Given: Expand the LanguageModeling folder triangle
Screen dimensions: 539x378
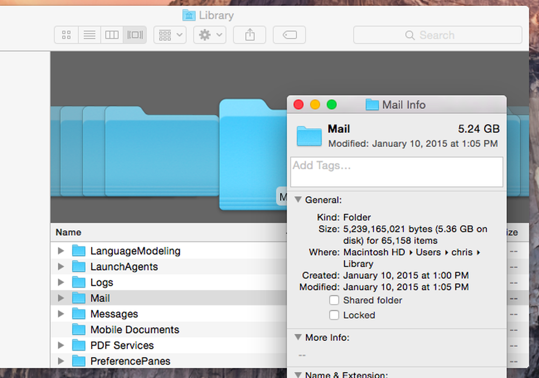Looking at the screenshot, I should 61,251.
